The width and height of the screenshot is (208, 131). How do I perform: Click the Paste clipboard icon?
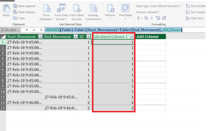6,8
